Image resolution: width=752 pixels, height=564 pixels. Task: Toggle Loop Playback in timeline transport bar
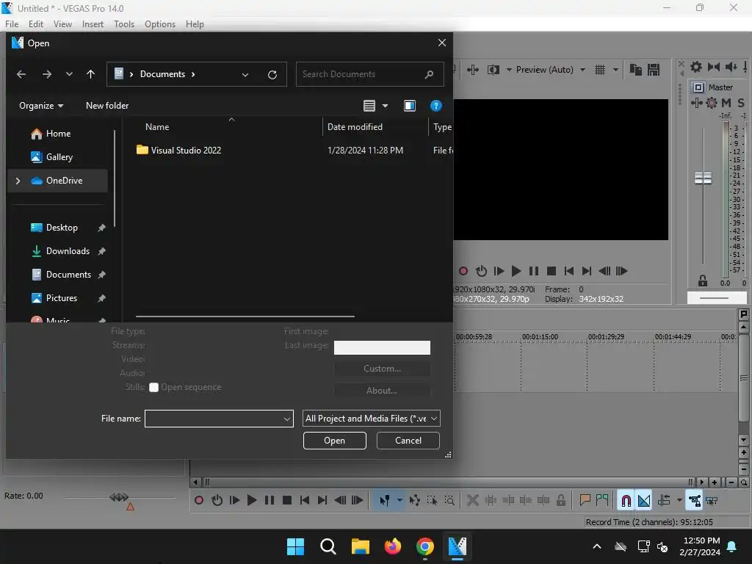(x=217, y=500)
